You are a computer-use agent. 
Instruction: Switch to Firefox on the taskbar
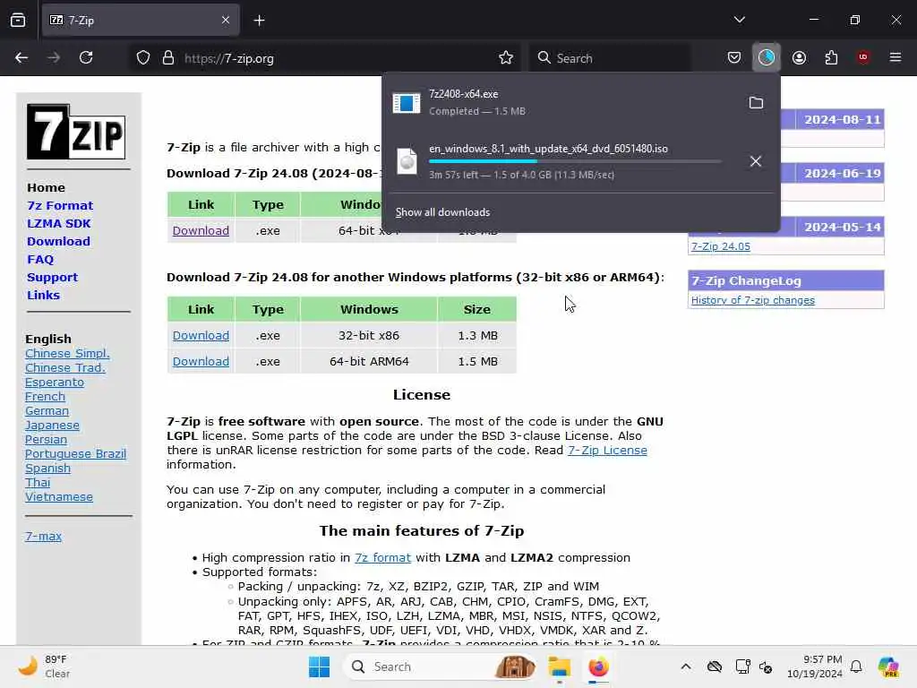click(598, 666)
